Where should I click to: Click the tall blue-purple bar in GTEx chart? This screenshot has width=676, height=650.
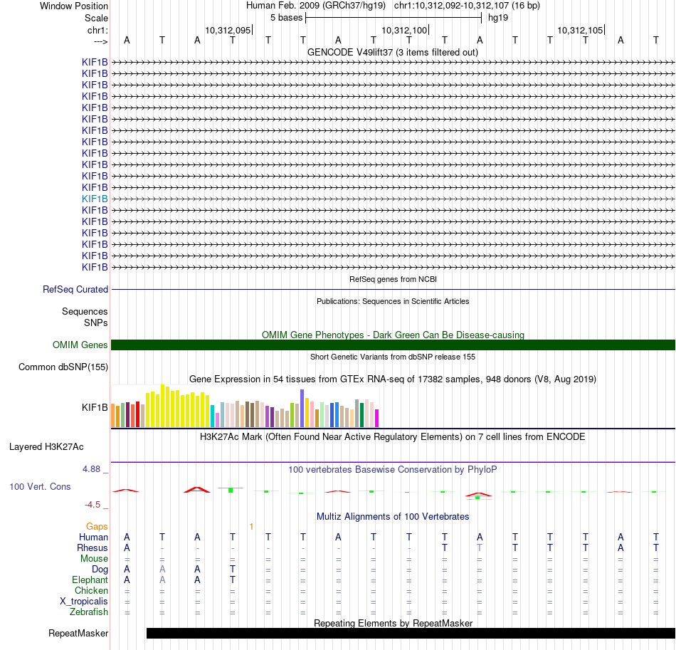[x=302, y=408]
